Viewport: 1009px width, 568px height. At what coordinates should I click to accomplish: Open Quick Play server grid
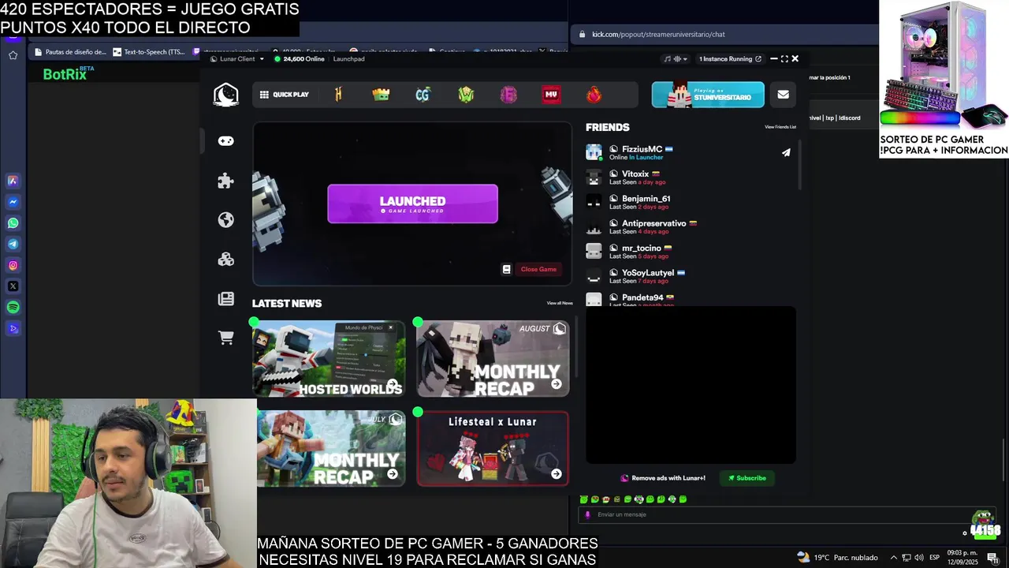click(x=285, y=95)
